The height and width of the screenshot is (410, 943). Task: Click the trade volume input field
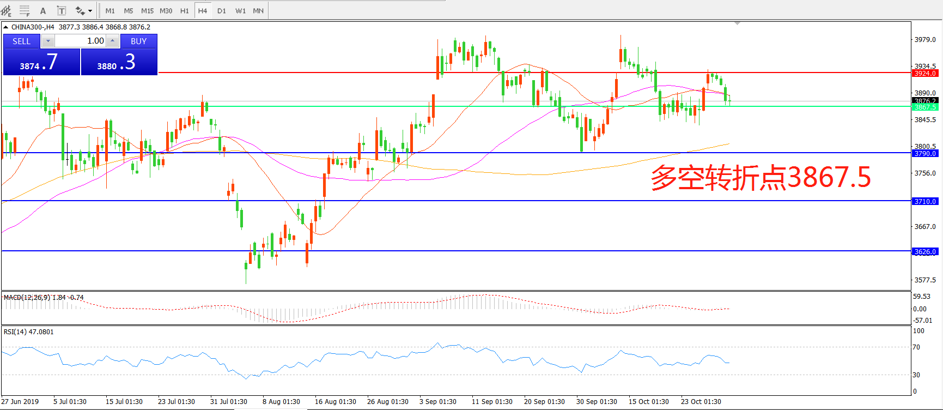[80, 41]
